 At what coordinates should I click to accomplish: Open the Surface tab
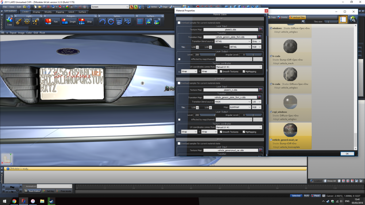click(x=82, y=12)
